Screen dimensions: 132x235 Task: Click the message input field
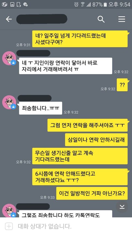coord(66,226)
